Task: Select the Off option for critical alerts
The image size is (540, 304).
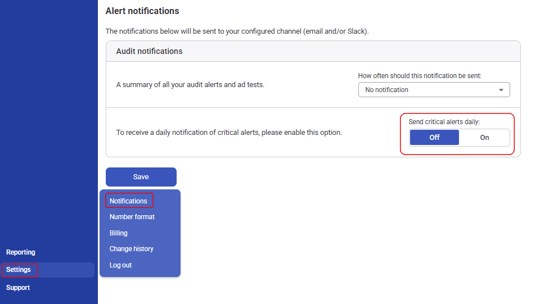Action: tap(434, 138)
